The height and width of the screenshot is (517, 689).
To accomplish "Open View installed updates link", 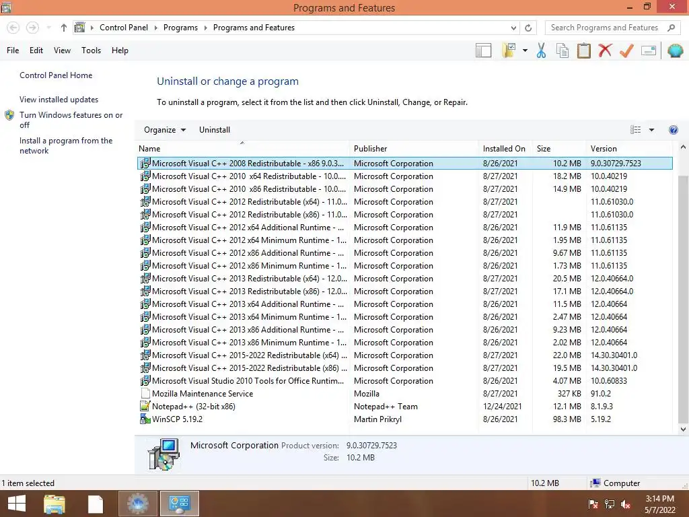I will tap(59, 100).
